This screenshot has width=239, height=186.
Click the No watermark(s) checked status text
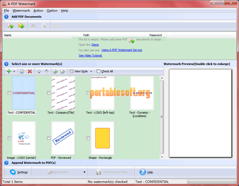(108, 182)
